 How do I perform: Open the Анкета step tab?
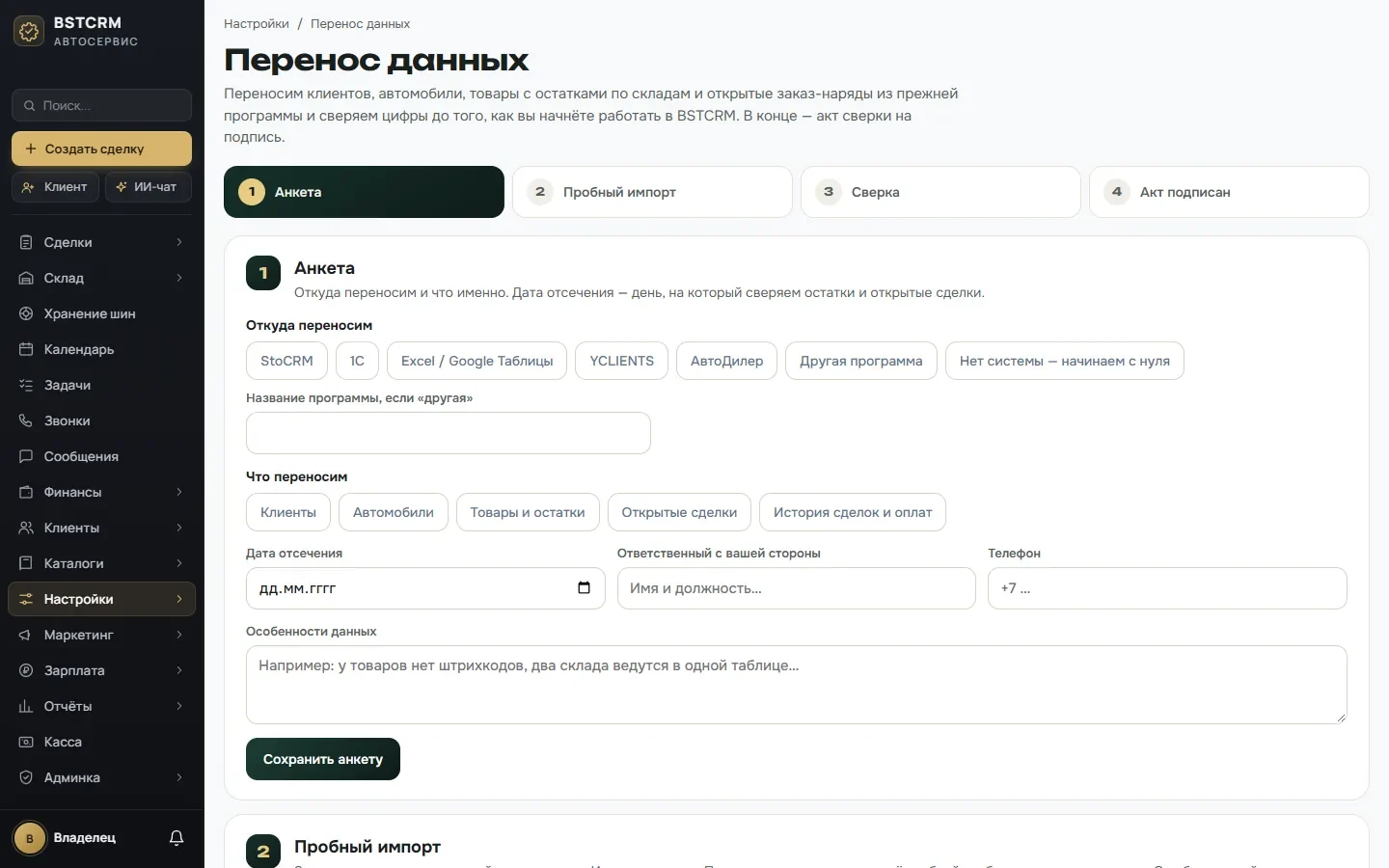point(364,192)
